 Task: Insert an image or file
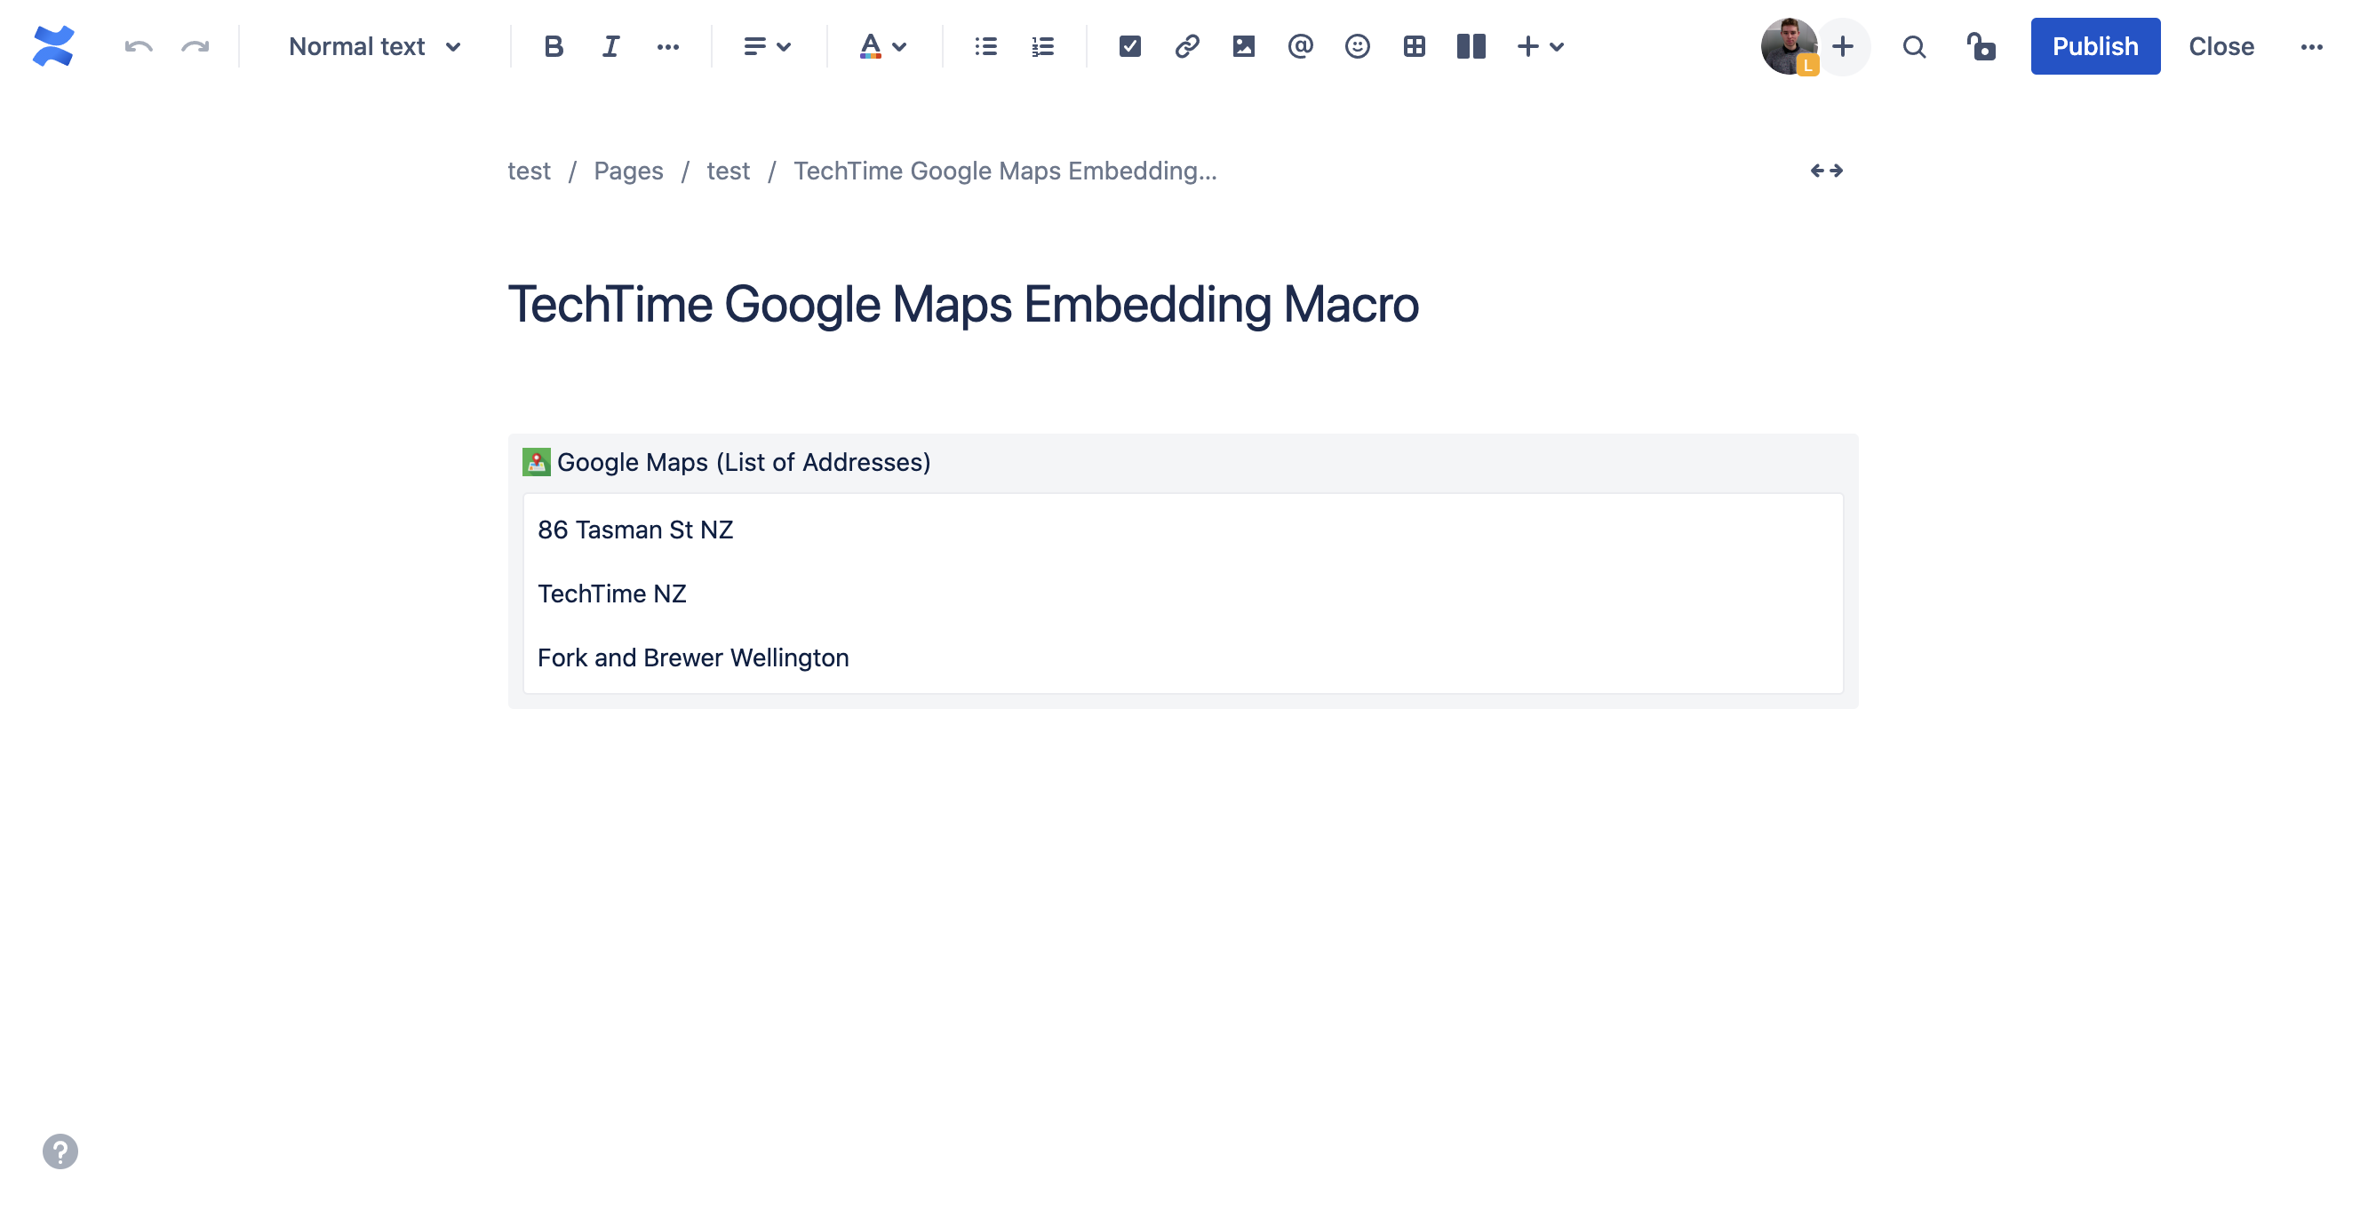[1242, 46]
